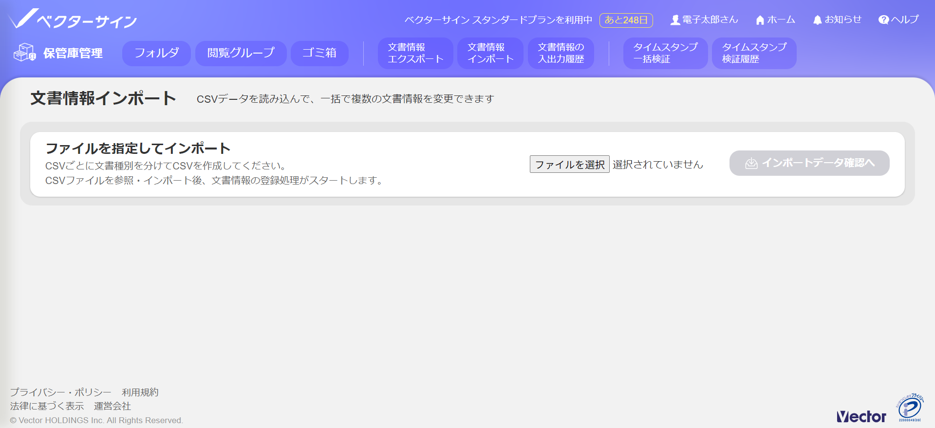Click the あと248日 plan badge
935x428 pixels.
(626, 20)
